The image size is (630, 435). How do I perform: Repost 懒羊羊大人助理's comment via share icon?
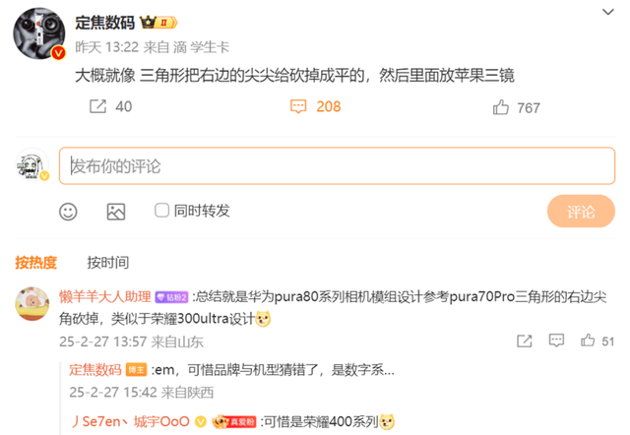[x=525, y=341]
